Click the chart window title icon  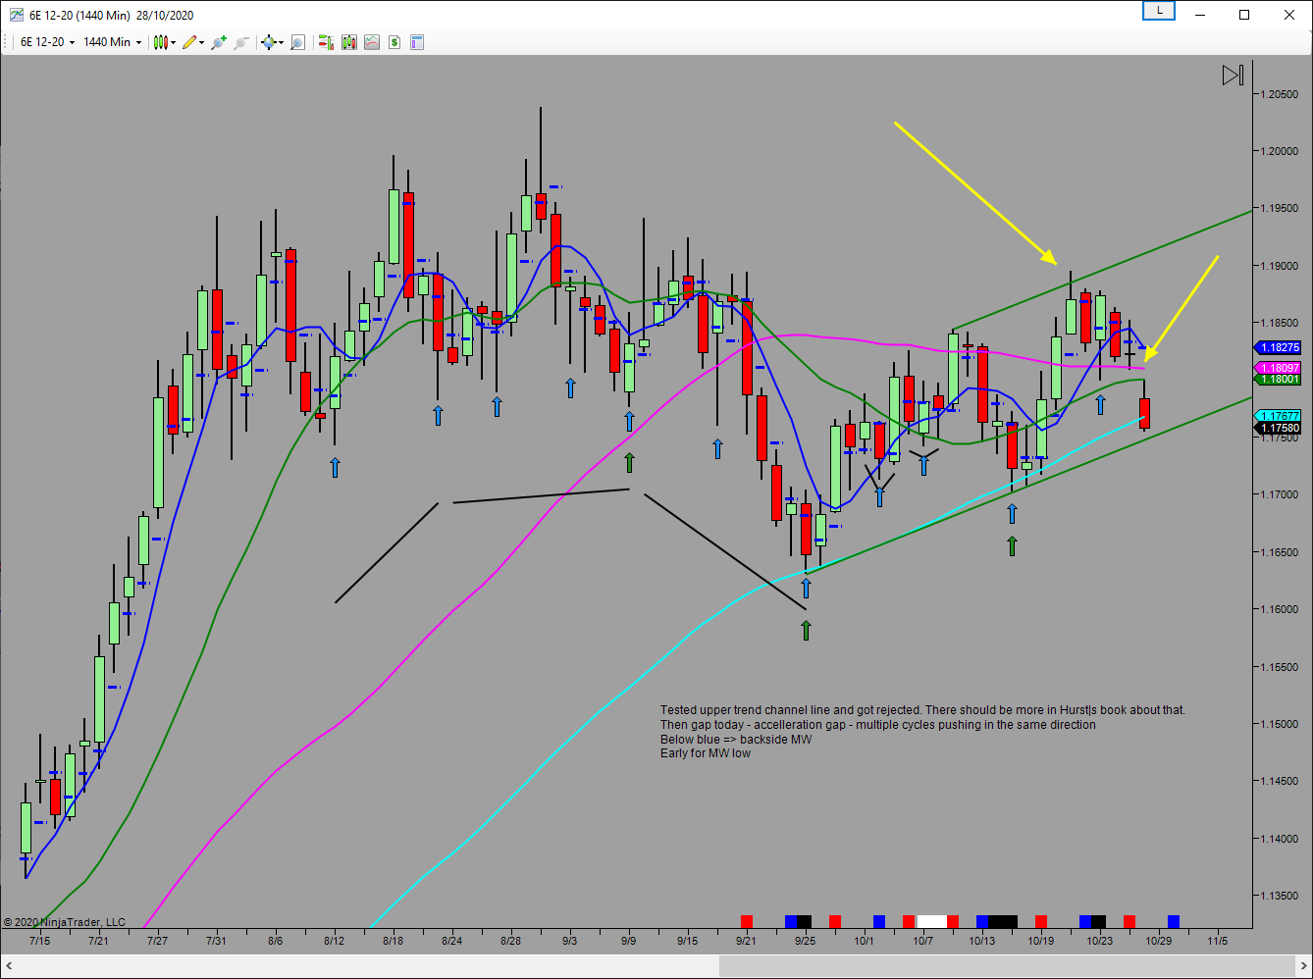(x=16, y=15)
